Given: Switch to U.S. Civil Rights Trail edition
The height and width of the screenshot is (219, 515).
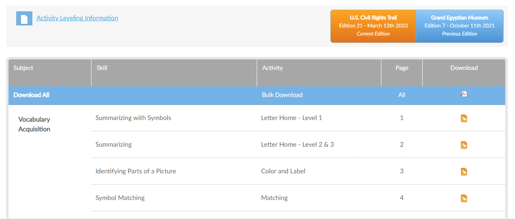Looking at the screenshot, I should 373,26.
